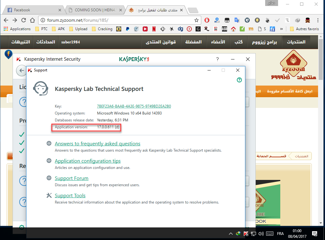The image size is (325, 240).
Task: Open network icon in system tray
Action: coord(253,234)
